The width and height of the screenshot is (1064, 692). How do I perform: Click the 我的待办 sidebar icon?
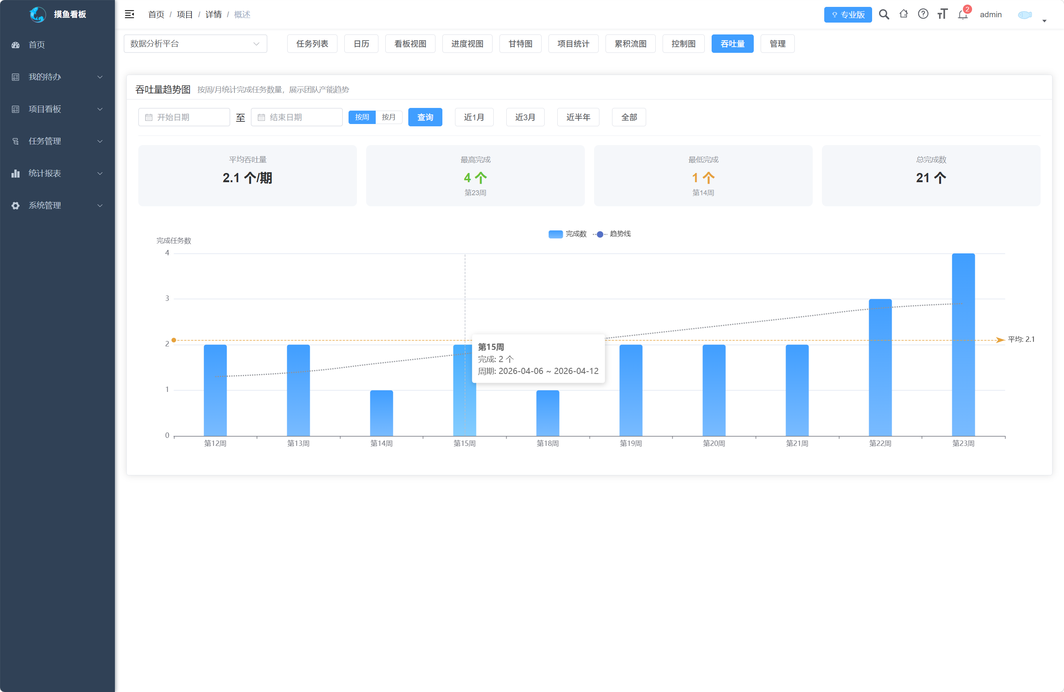point(16,77)
